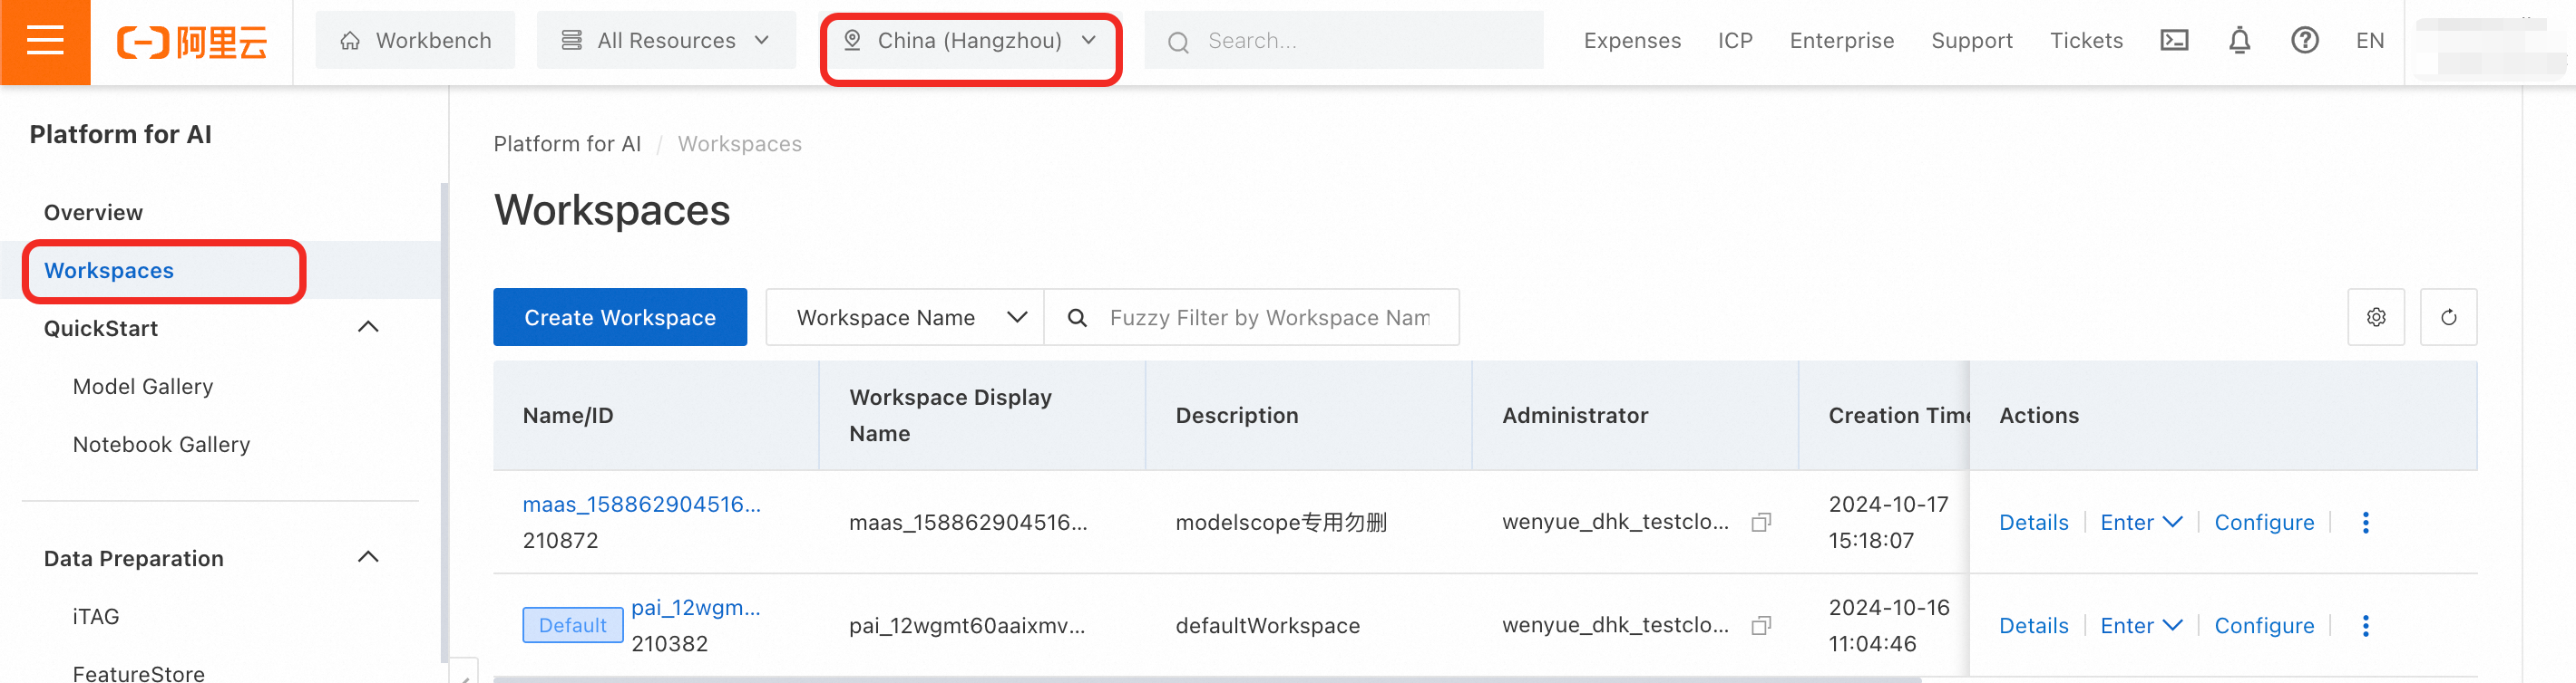
Task: Select Overview in sidebar
Action: pos(93,213)
